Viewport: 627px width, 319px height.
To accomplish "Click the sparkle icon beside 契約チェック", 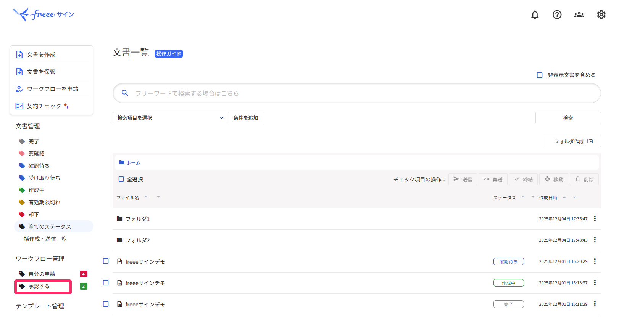I will click(66, 106).
